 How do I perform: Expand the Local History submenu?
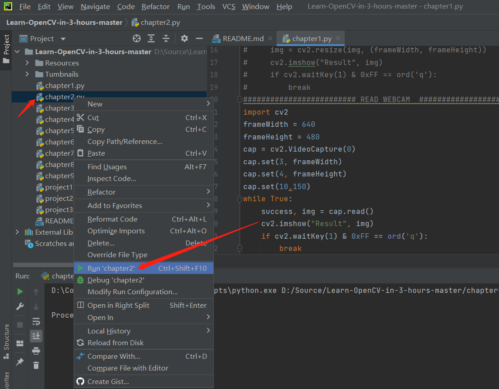(x=143, y=331)
